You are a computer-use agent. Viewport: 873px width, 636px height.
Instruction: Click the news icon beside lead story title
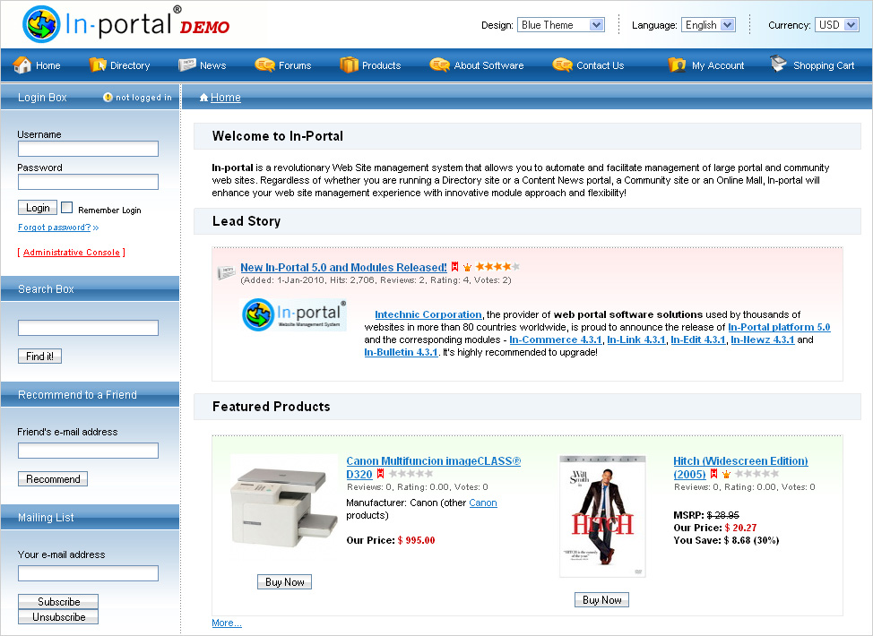point(226,272)
